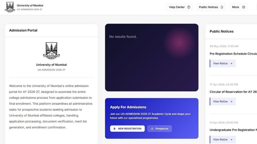View Notice for Circular of Reservation

point(223,102)
